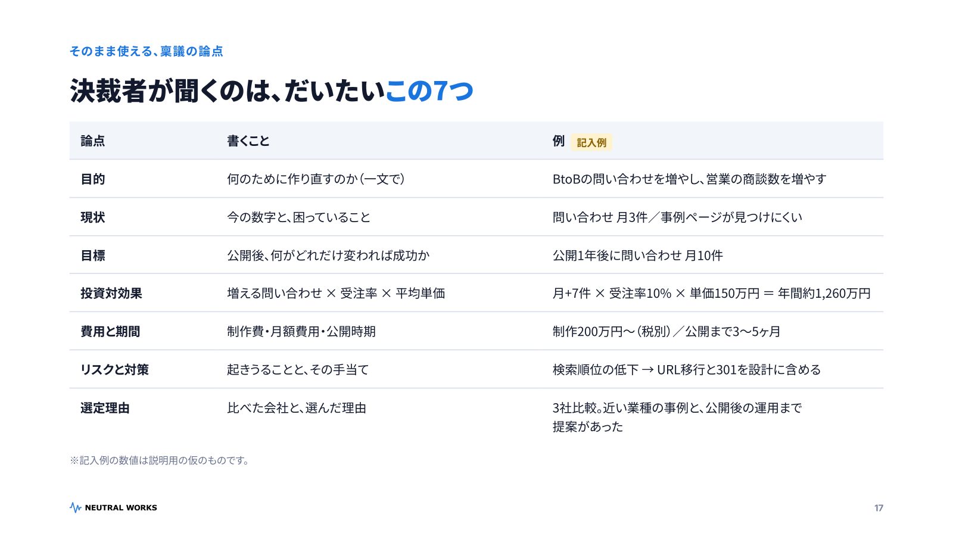Click the cell 今の数字と、困っていること
This screenshot has width=953, height=536.
298,217
